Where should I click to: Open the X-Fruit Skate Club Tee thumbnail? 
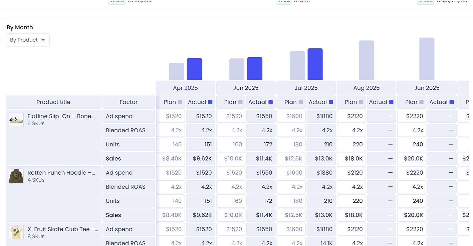pyautogui.click(x=16, y=233)
